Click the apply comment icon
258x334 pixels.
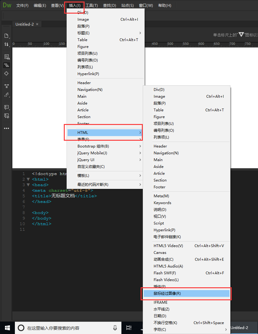(7, 107)
